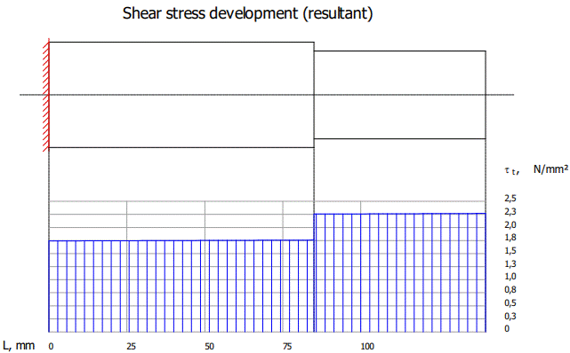
Task: Click the '1,5' stress axis value
Action: (510, 251)
